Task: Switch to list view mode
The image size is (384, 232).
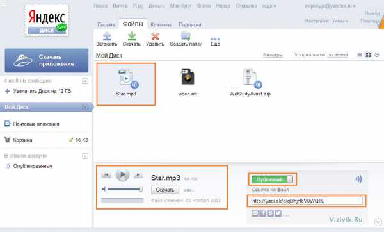Action: [x=360, y=55]
